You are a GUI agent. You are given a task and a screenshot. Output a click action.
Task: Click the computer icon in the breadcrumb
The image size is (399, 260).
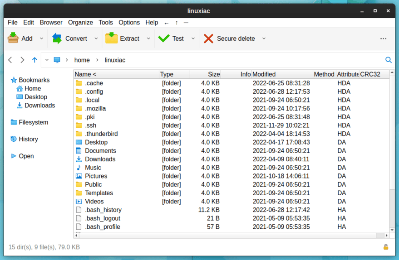pyautogui.click(x=57, y=60)
